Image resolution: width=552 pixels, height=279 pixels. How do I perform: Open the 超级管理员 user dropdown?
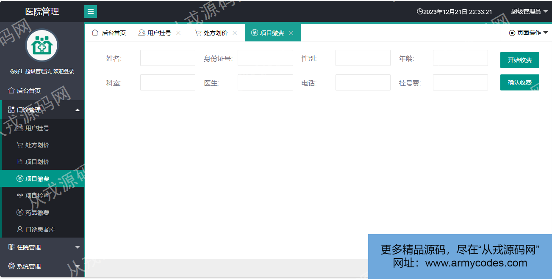click(529, 11)
